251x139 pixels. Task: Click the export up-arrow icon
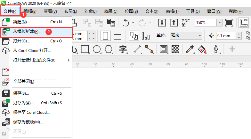(174, 22)
